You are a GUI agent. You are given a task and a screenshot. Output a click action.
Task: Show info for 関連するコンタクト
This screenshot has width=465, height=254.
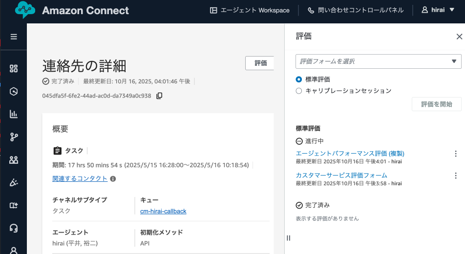(x=113, y=179)
